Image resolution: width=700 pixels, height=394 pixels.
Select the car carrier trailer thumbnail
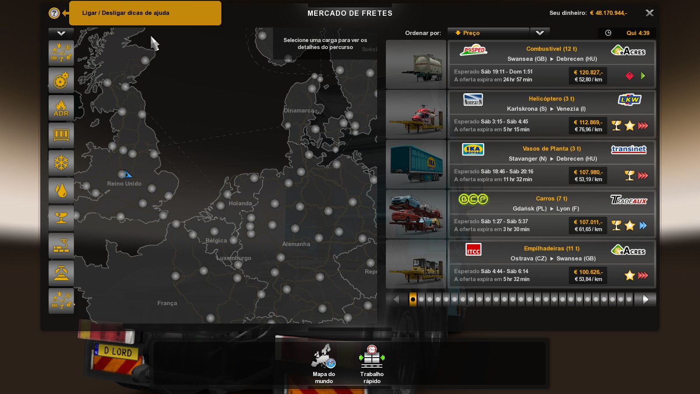pyautogui.click(x=416, y=214)
